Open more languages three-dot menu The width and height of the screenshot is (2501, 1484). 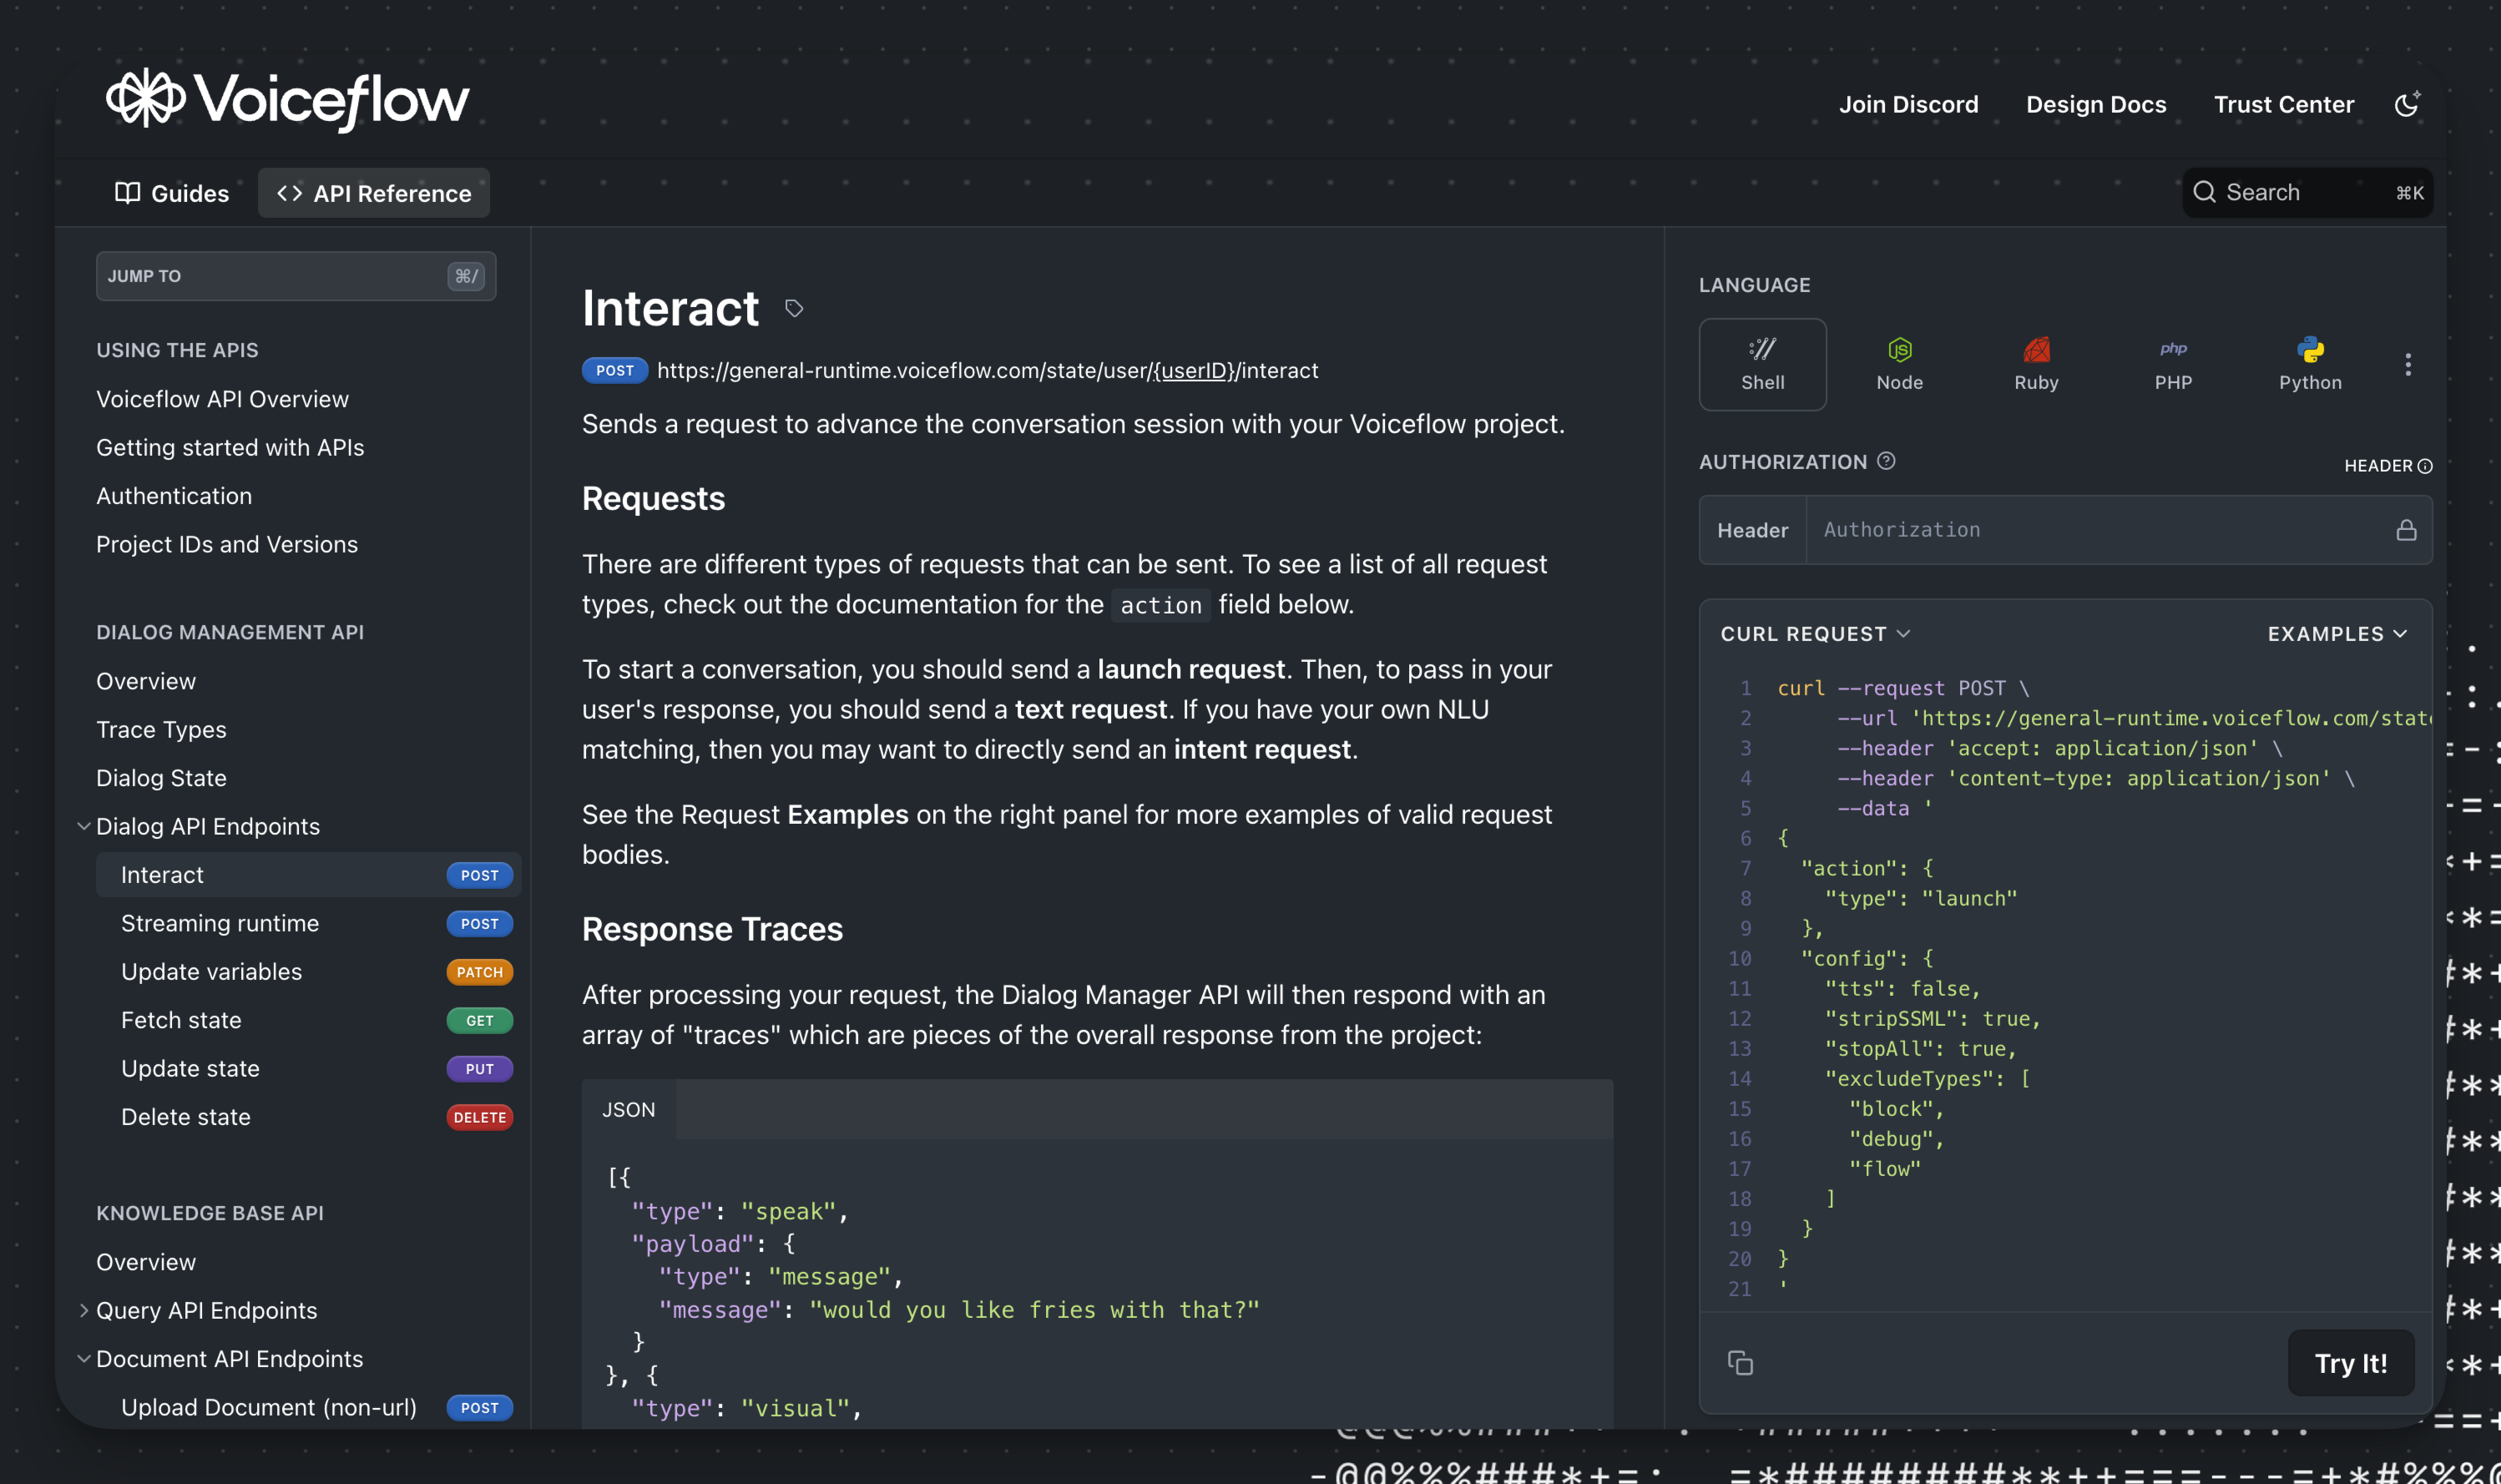pos(2408,365)
